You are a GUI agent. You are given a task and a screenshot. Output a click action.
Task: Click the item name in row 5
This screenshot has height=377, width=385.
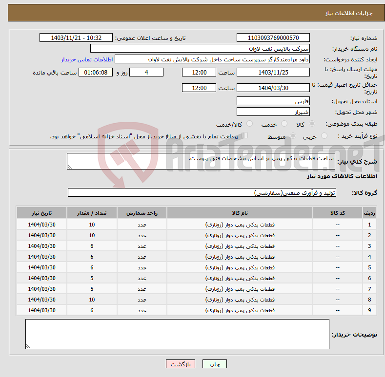pos(240,267)
